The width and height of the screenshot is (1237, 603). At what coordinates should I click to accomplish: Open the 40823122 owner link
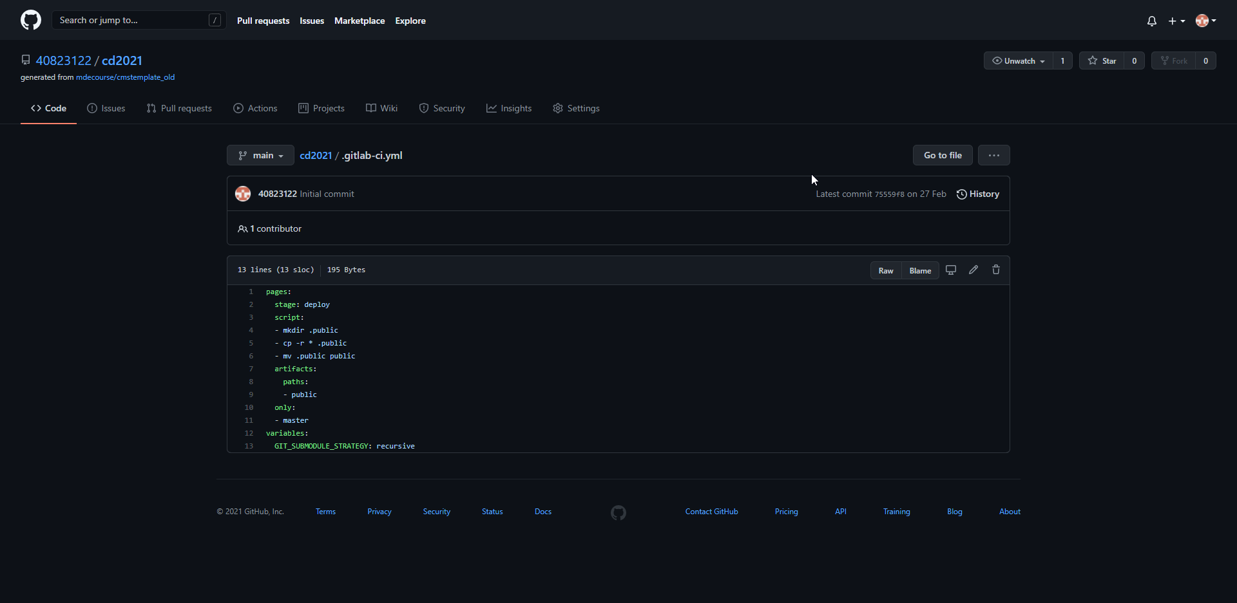[64, 60]
